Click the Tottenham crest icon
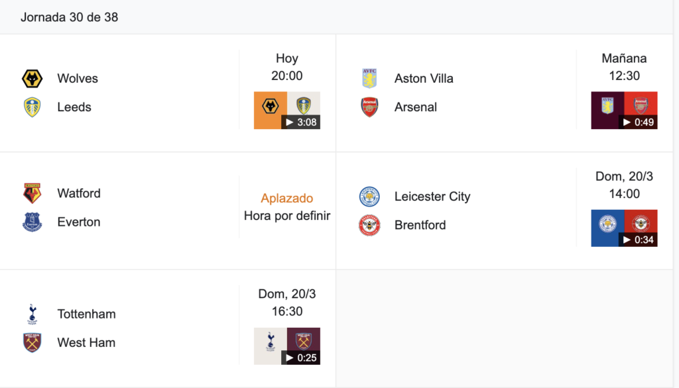The height and width of the screenshot is (388, 679). 32,314
